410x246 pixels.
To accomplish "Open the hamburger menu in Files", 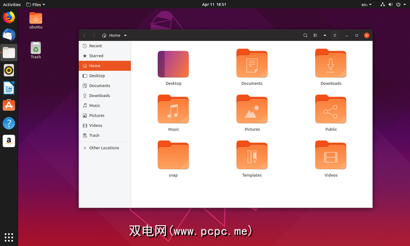I will [335, 35].
